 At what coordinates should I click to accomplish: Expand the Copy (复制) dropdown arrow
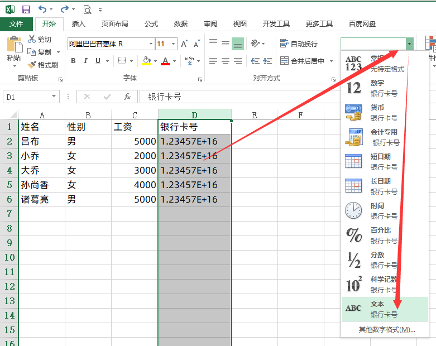[59, 52]
